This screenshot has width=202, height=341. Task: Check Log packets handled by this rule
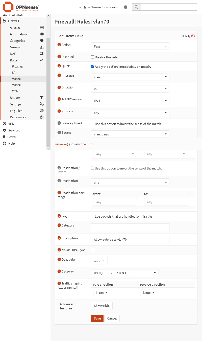pyautogui.click(x=92, y=216)
